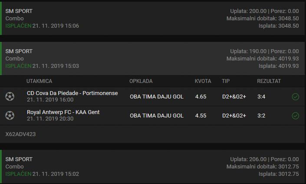Click the 4.55 odds value
The height and width of the screenshot is (184, 306).
click(x=201, y=116)
